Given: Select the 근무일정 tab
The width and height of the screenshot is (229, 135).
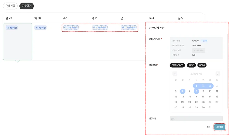Looking at the screenshot, I should coord(27,6).
